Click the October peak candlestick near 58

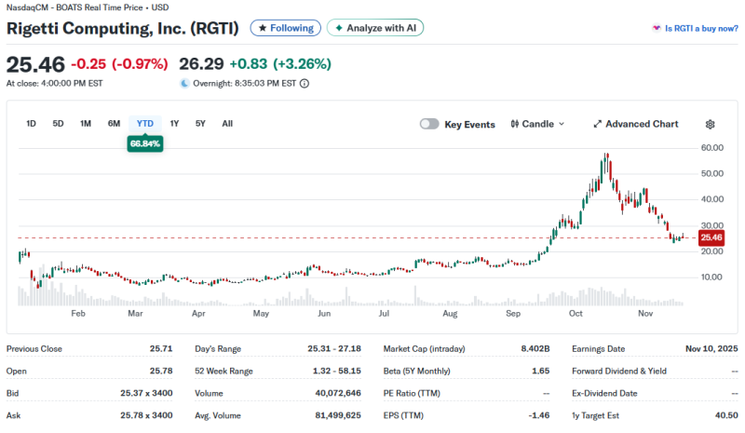[607, 162]
